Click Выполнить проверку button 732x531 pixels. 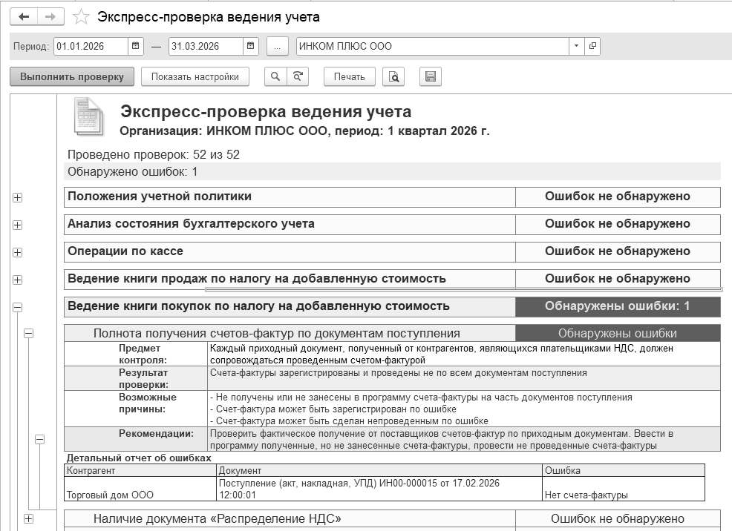click(72, 77)
